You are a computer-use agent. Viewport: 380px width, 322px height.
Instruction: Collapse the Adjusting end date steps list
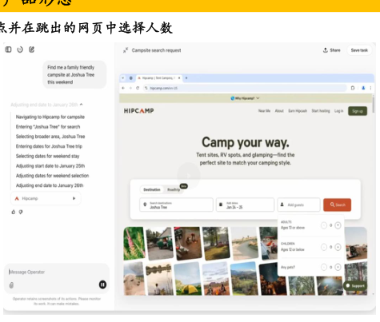[x=81, y=105]
